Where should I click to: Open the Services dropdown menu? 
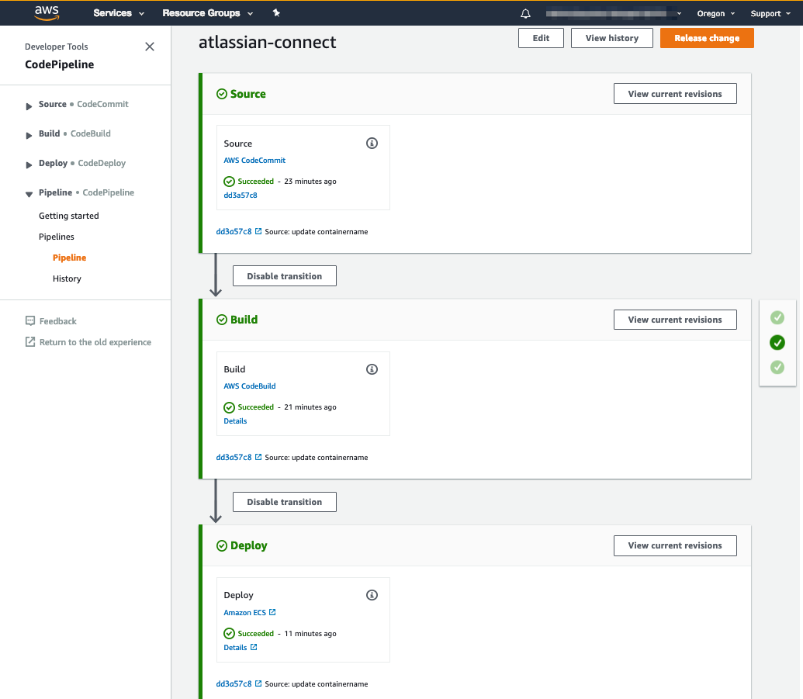(119, 13)
